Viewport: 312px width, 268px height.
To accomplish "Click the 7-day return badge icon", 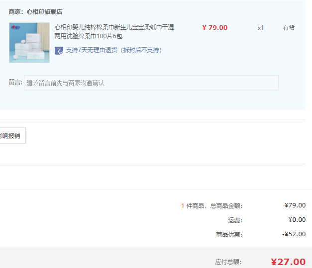I will tap(59, 50).
